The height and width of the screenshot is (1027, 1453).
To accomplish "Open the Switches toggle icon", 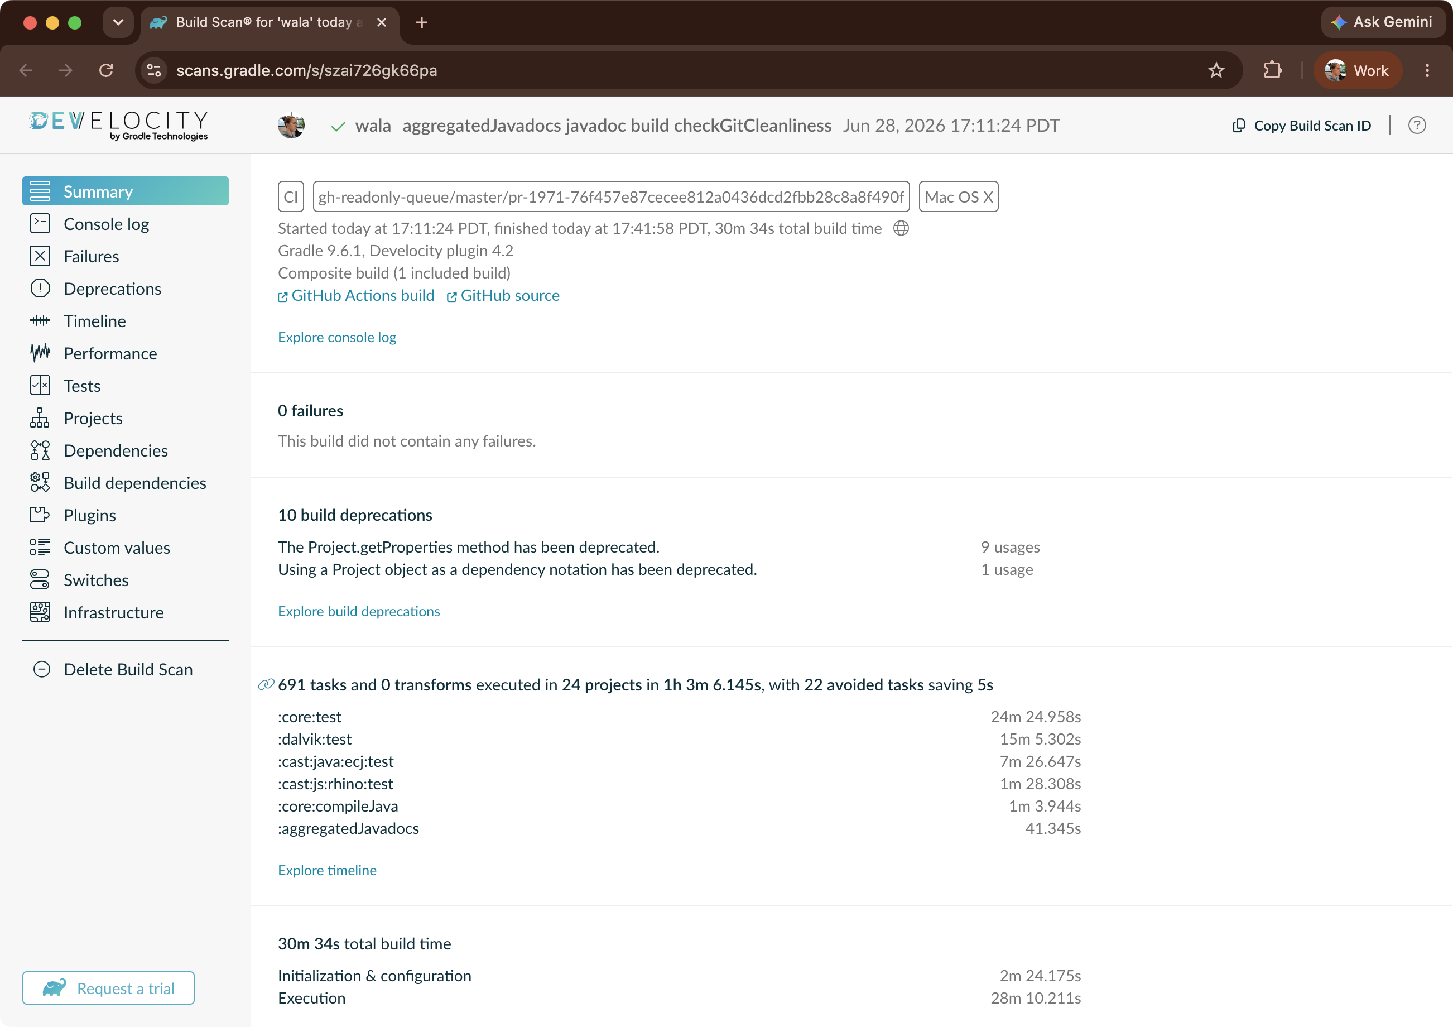I will tap(40, 579).
